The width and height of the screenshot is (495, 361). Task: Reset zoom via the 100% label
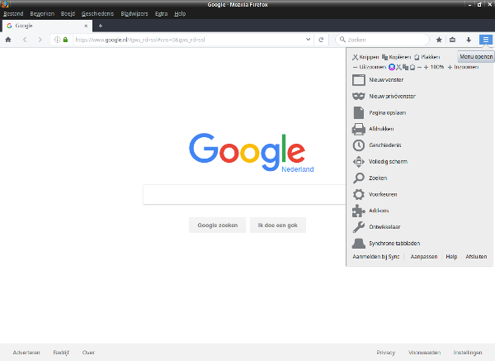click(437, 67)
